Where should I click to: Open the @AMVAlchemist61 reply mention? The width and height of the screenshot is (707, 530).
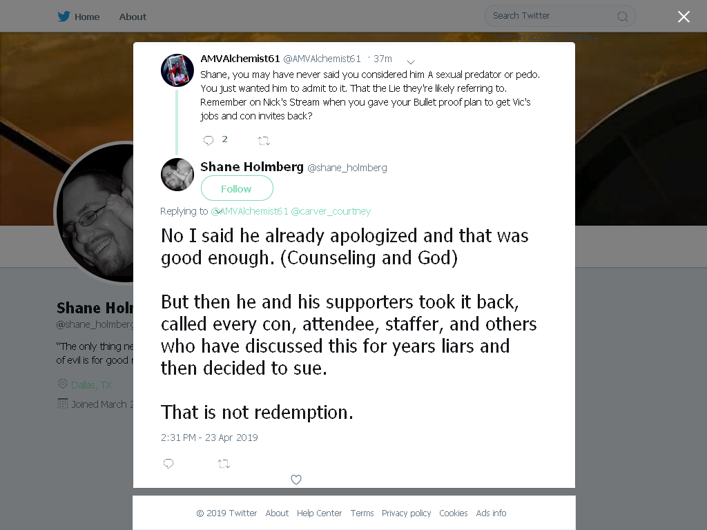[249, 211]
